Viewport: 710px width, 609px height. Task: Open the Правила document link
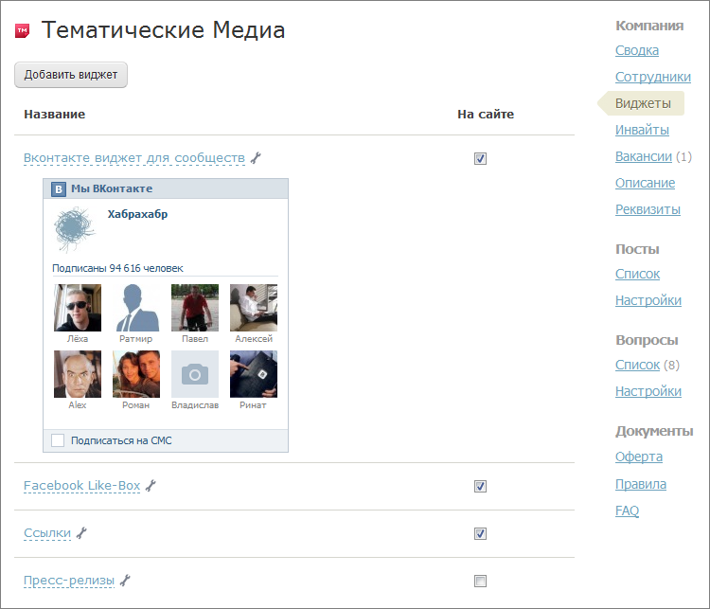(640, 484)
